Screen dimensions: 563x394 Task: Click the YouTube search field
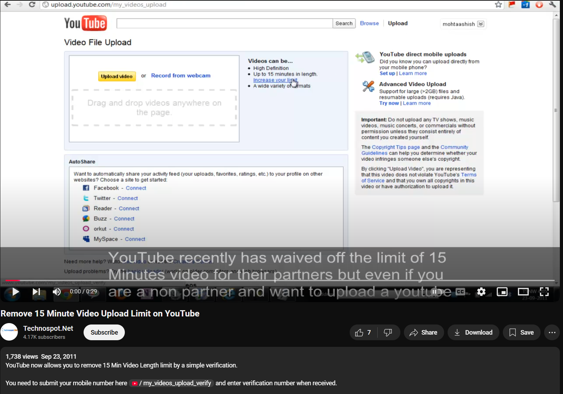225,23
